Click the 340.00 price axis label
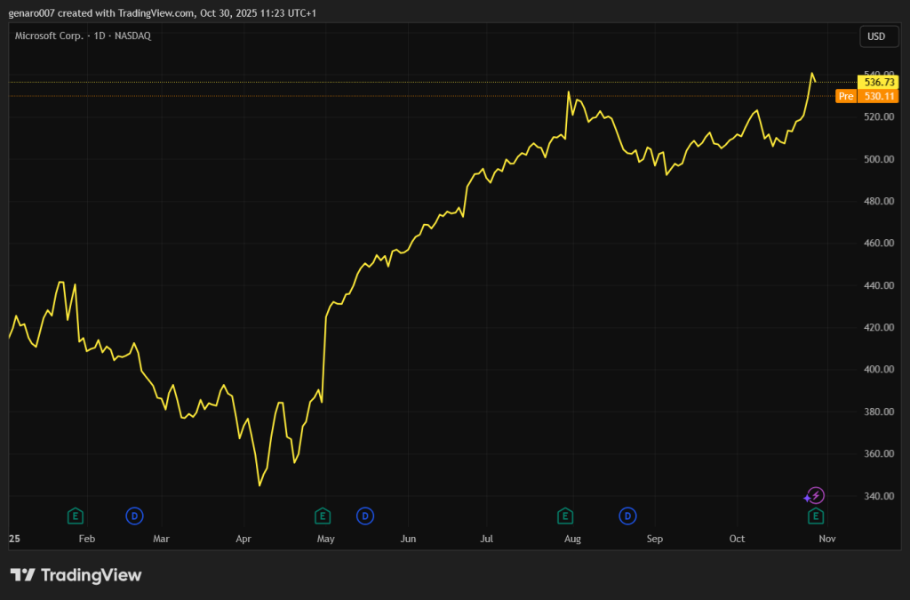 coord(877,496)
